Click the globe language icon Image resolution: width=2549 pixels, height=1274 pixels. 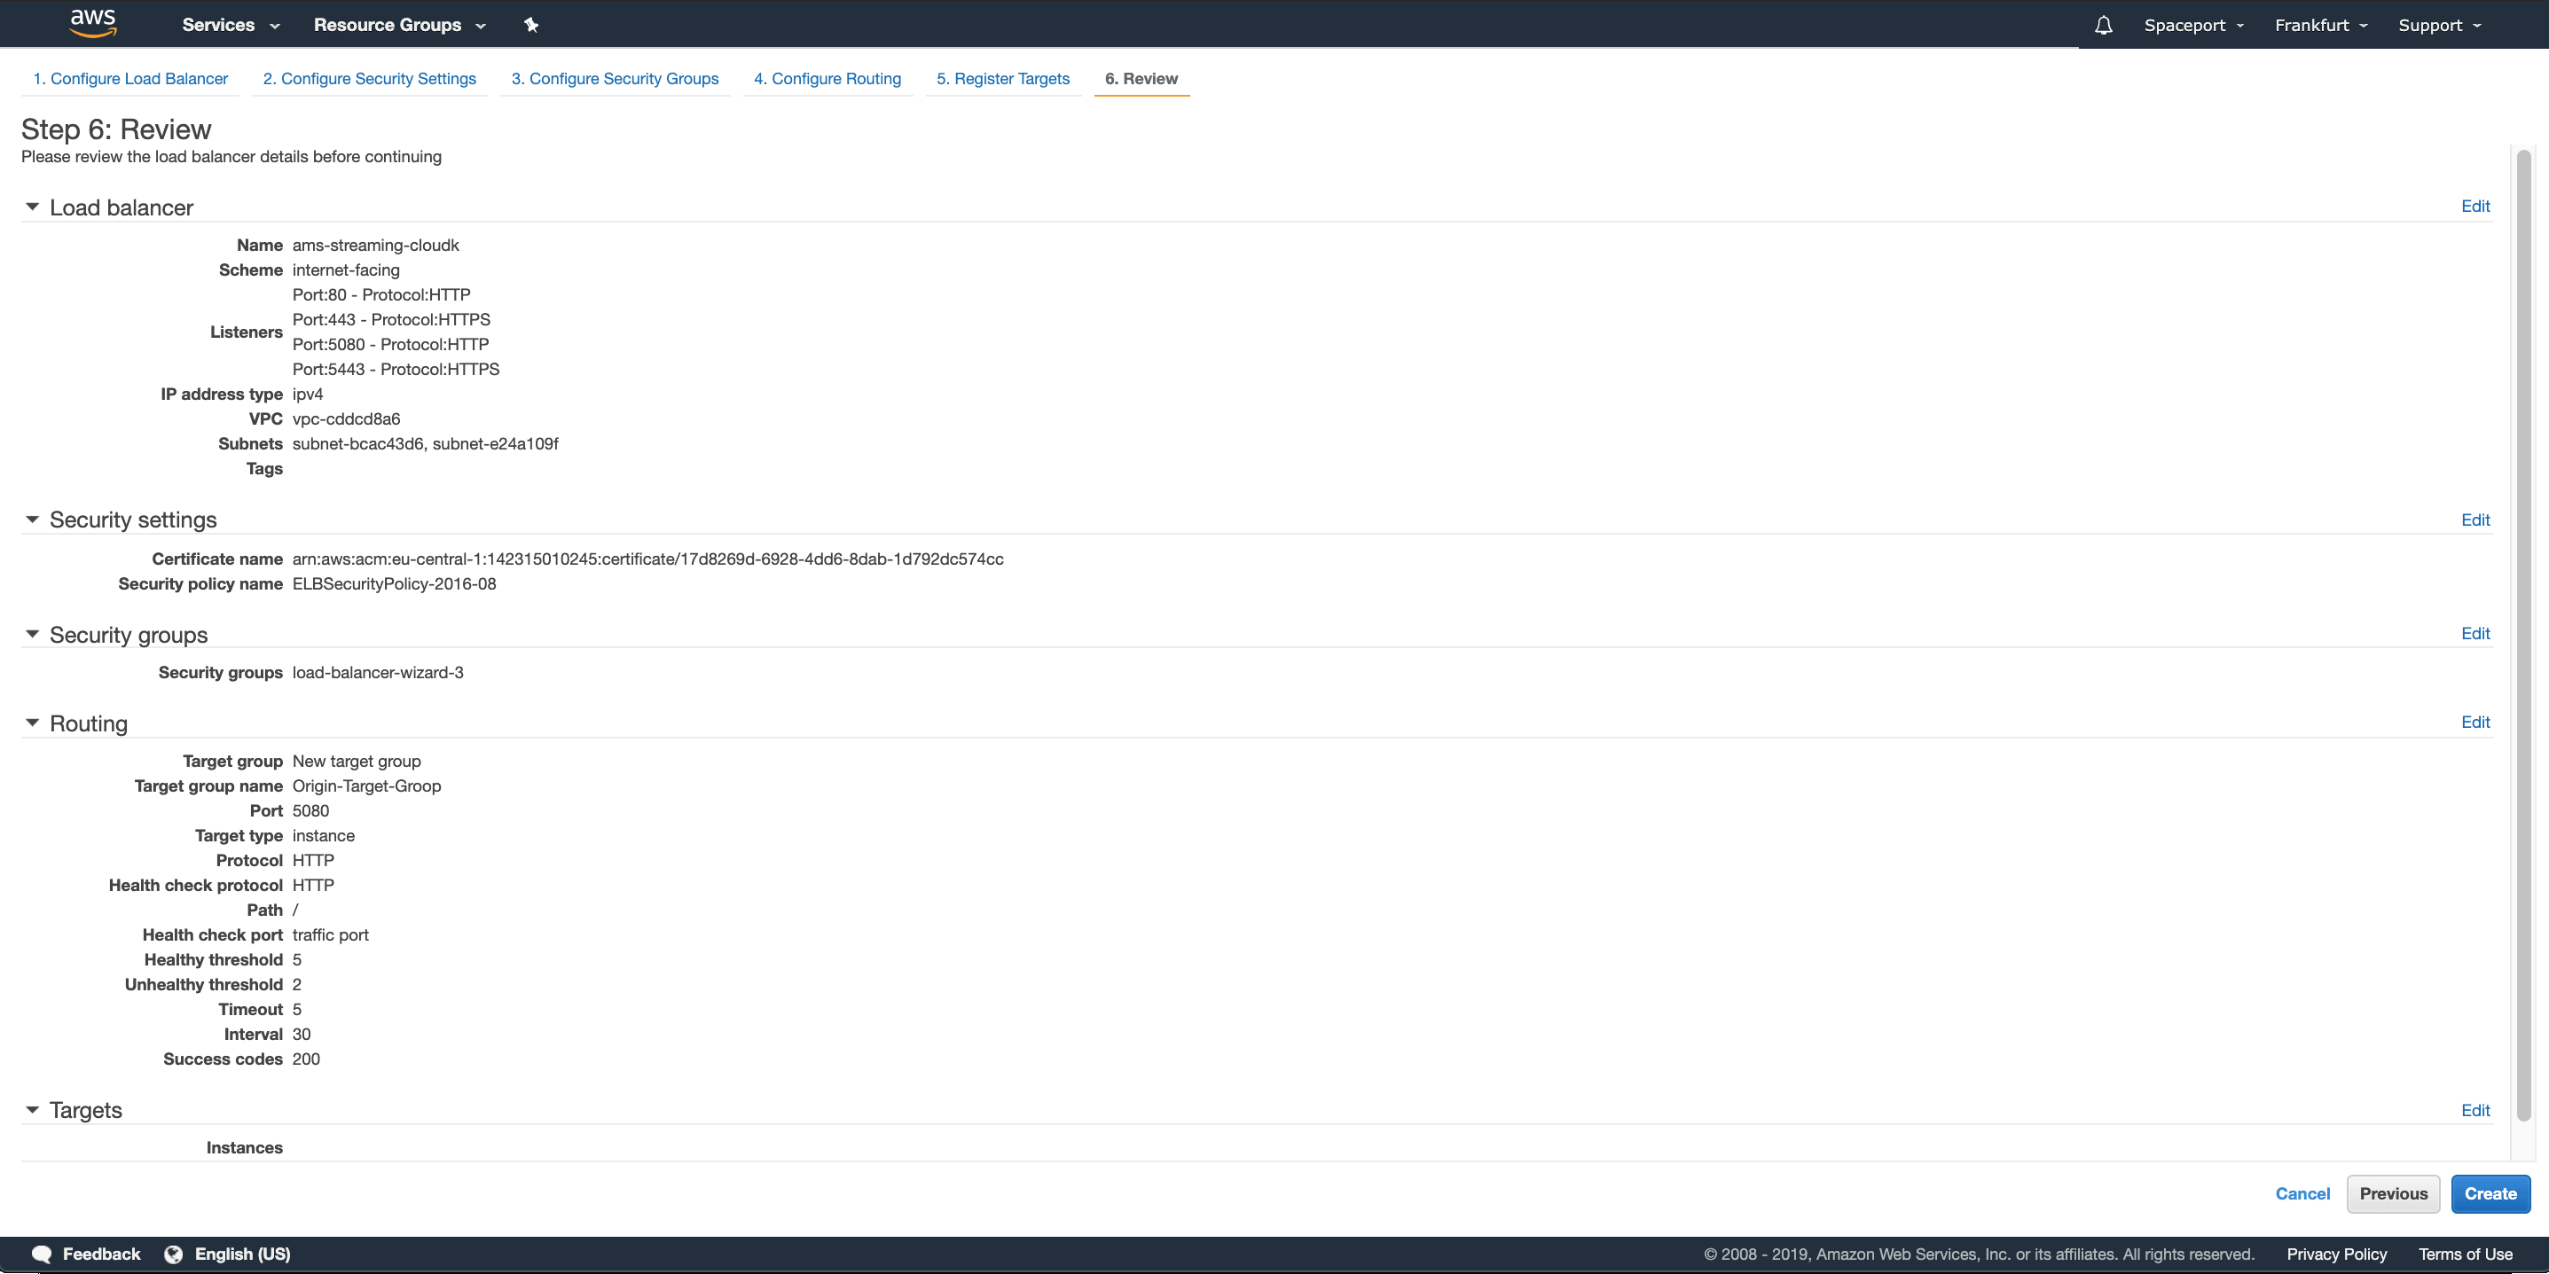[x=173, y=1254]
